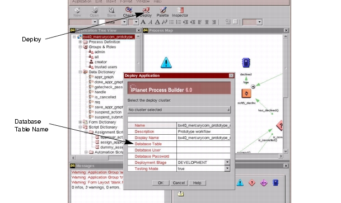The height and width of the screenshot is (203, 341).
Task: Open the deploy cluster dropdown
Action: coord(179,110)
